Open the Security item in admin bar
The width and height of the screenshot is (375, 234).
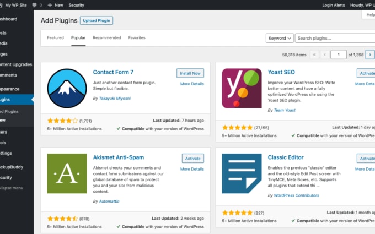(x=76, y=5)
